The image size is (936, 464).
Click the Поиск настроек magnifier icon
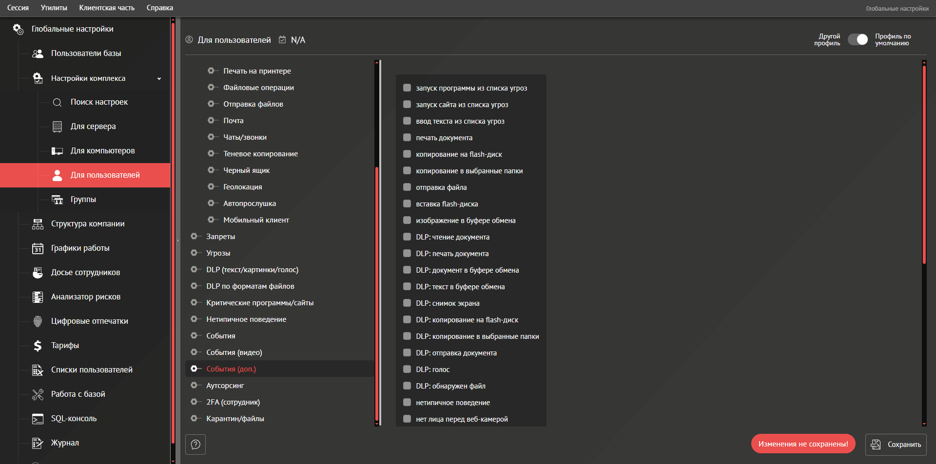[57, 102]
